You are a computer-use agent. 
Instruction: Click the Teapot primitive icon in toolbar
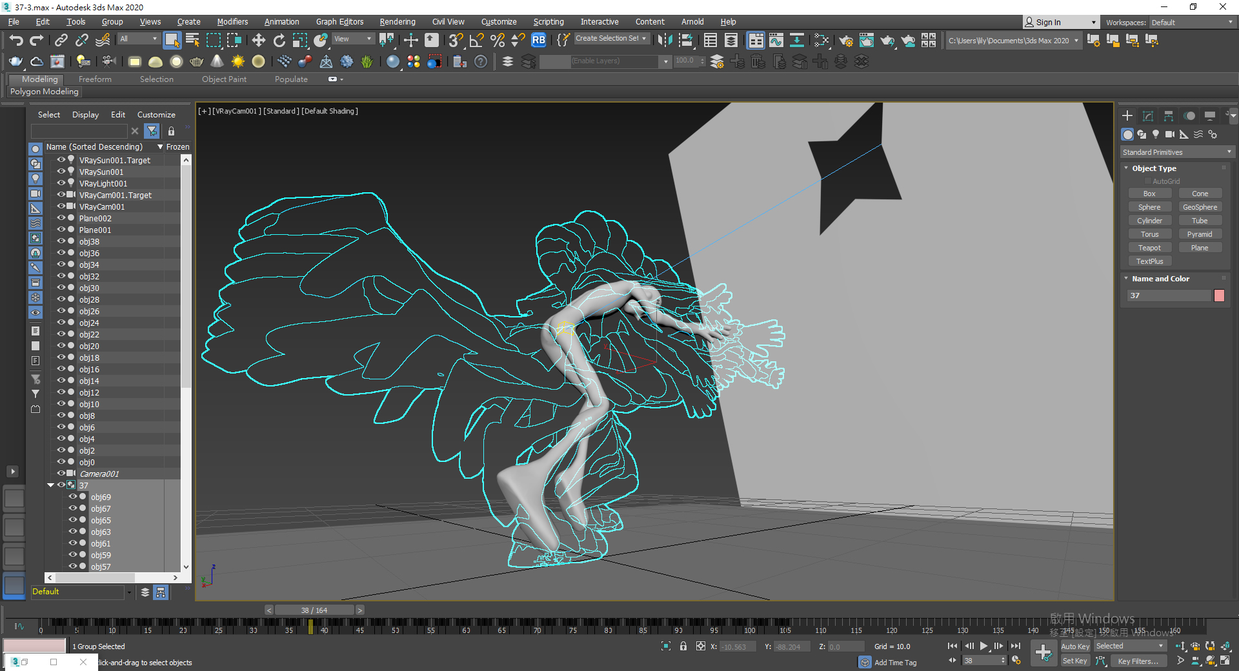click(16, 62)
